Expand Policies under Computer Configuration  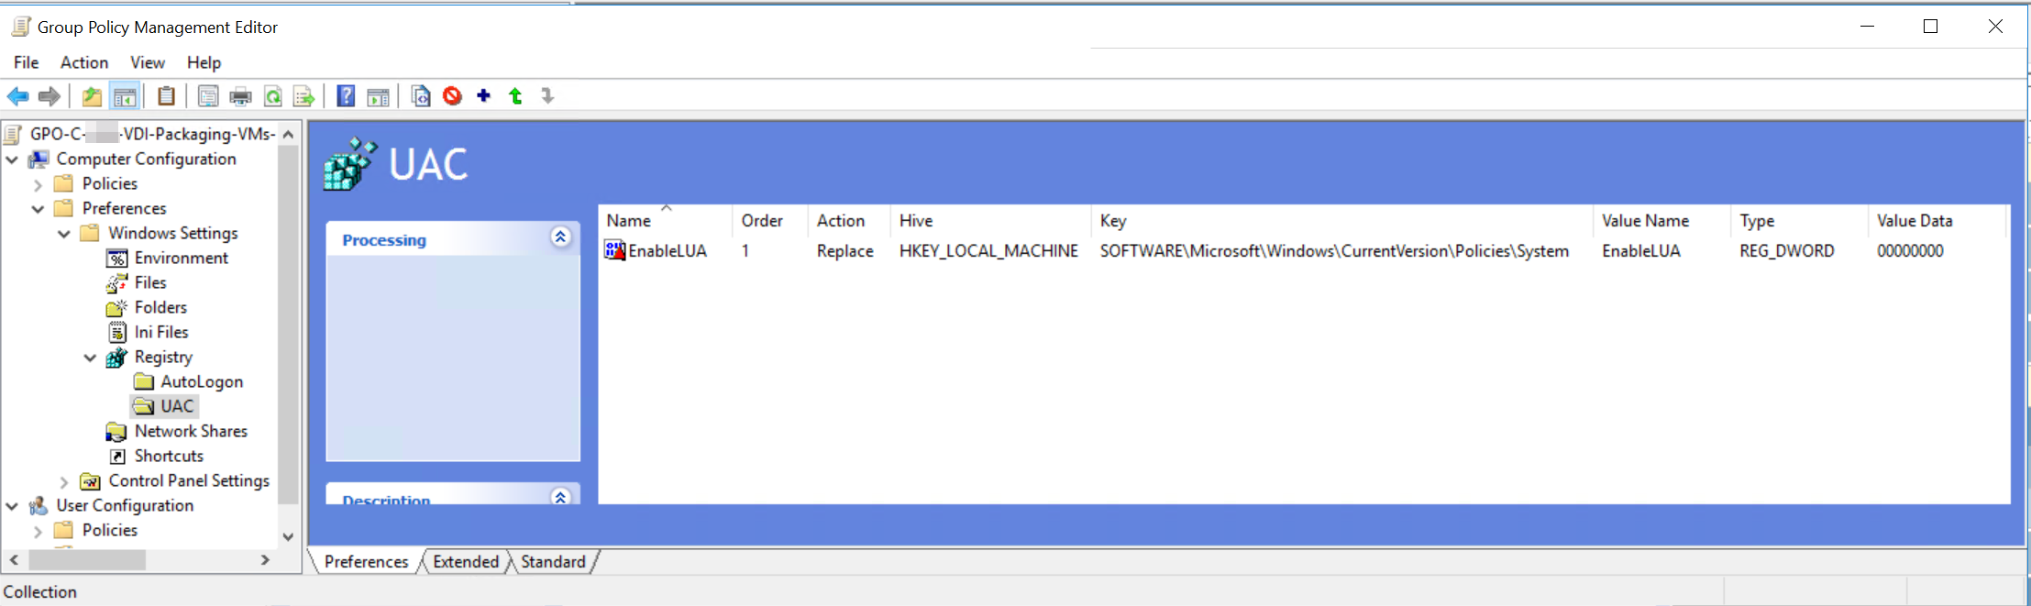(38, 184)
